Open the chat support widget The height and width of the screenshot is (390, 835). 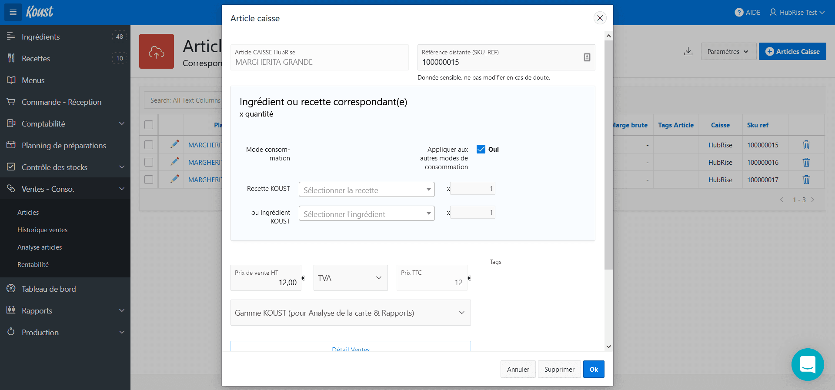coord(808,364)
